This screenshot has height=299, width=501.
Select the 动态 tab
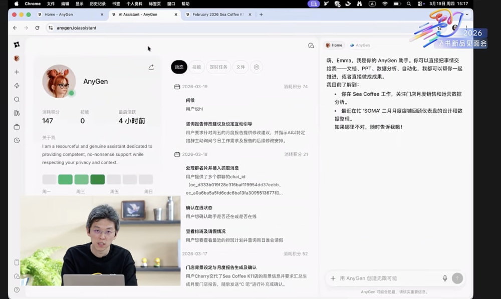click(x=179, y=67)
